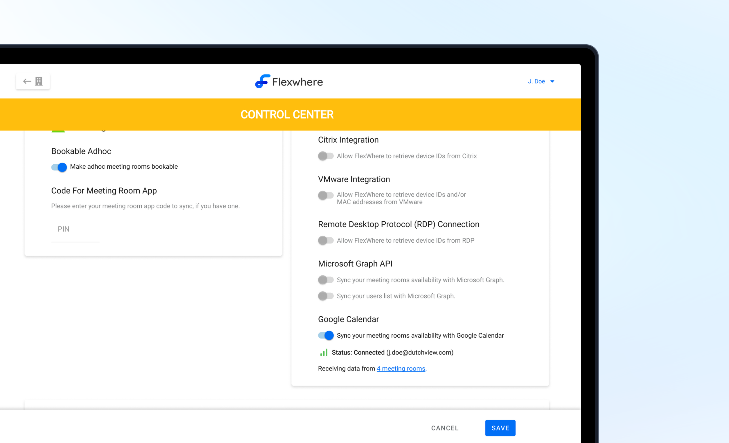
Task: Click the green connection status bars icon
Action: click(324, 353)
